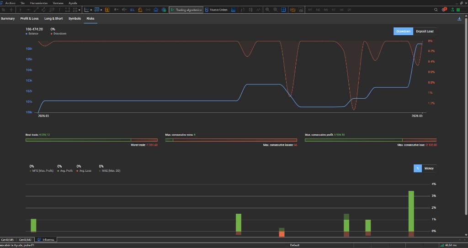Switch bar chart to Money mode
Viewport: 468px width, 248px height.
coord(429,169)
